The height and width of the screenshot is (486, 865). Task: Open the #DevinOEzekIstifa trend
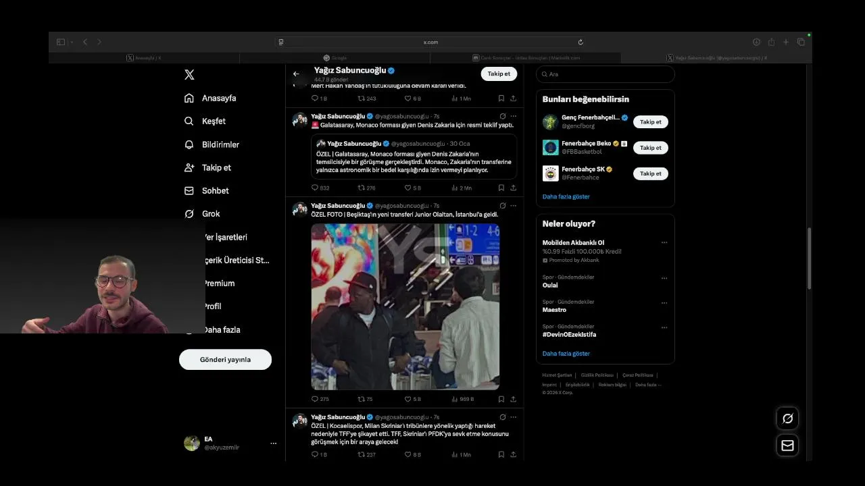pyautogui.click(x=569, y=334)
